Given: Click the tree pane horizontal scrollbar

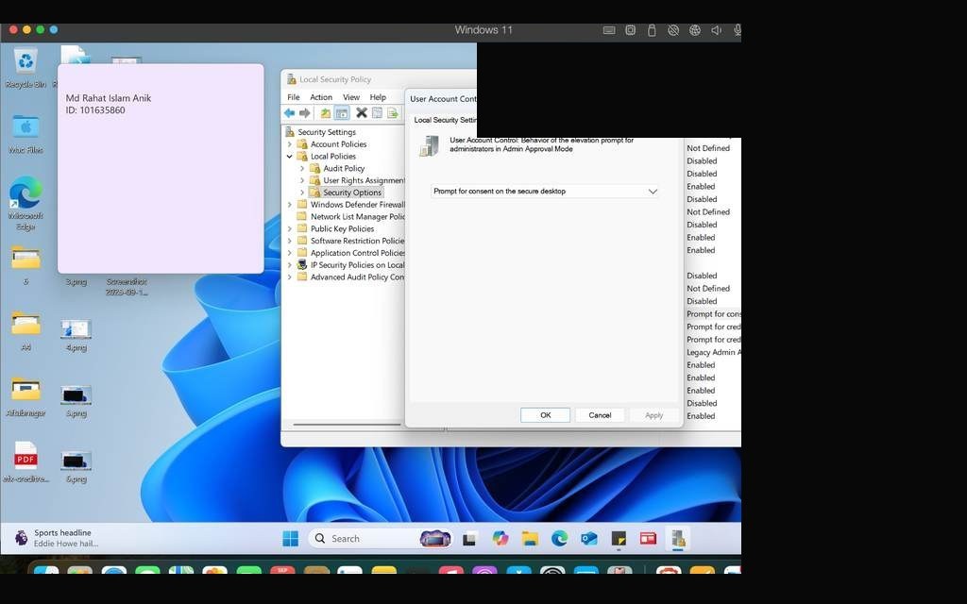Looking at the screenshot, I should click(348, 425).
